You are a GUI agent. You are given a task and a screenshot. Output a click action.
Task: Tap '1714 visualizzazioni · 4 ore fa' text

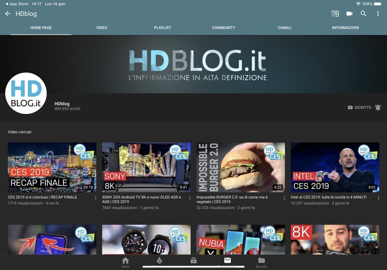click(33, 203)
